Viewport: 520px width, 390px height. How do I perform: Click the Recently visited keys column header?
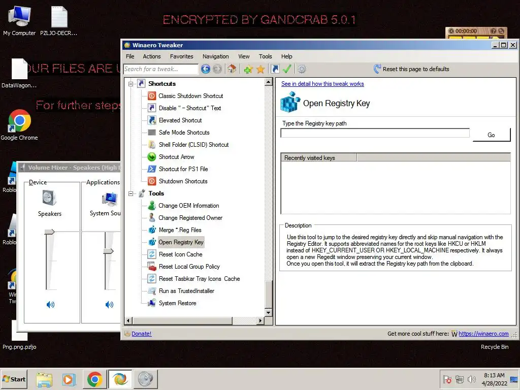tap(319, 157)
